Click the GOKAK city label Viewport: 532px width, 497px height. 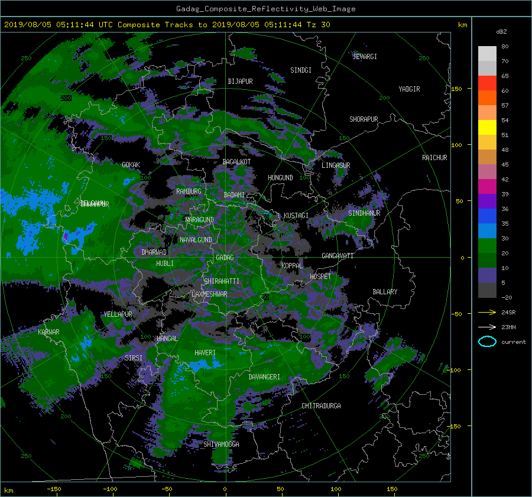point(131,164)
